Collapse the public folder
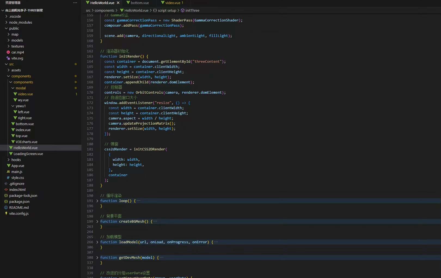The image size is (441, 278). click(14, 28)
